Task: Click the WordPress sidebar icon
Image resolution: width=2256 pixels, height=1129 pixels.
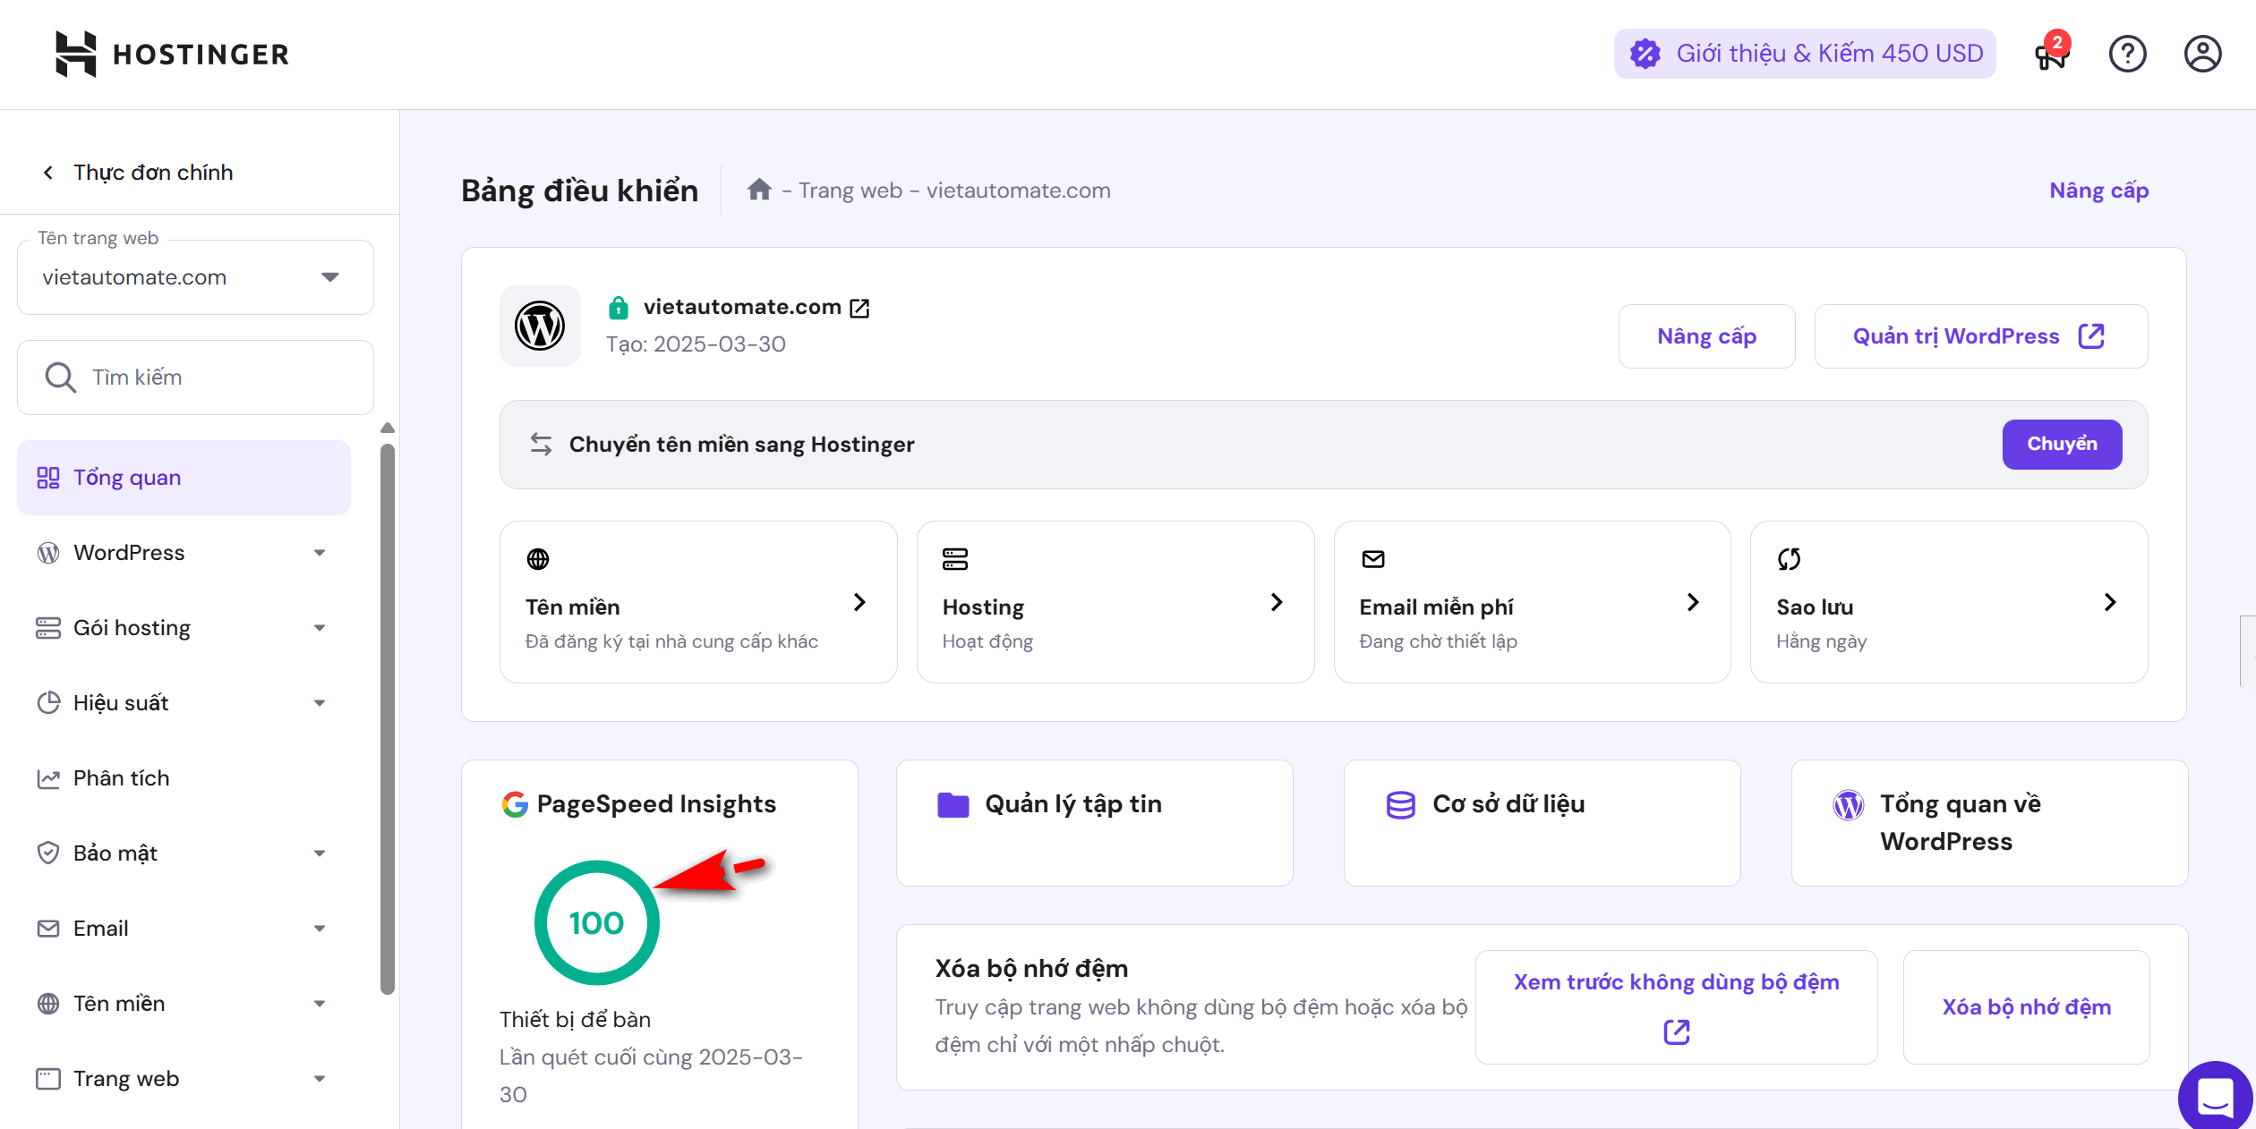Action: [x=48, y=553]
